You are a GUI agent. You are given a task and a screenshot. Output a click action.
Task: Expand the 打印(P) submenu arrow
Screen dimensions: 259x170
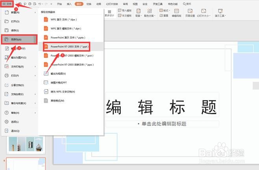[35, 76]
